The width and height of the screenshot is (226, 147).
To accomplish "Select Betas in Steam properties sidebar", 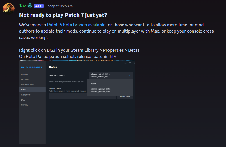I will (32, 90).
